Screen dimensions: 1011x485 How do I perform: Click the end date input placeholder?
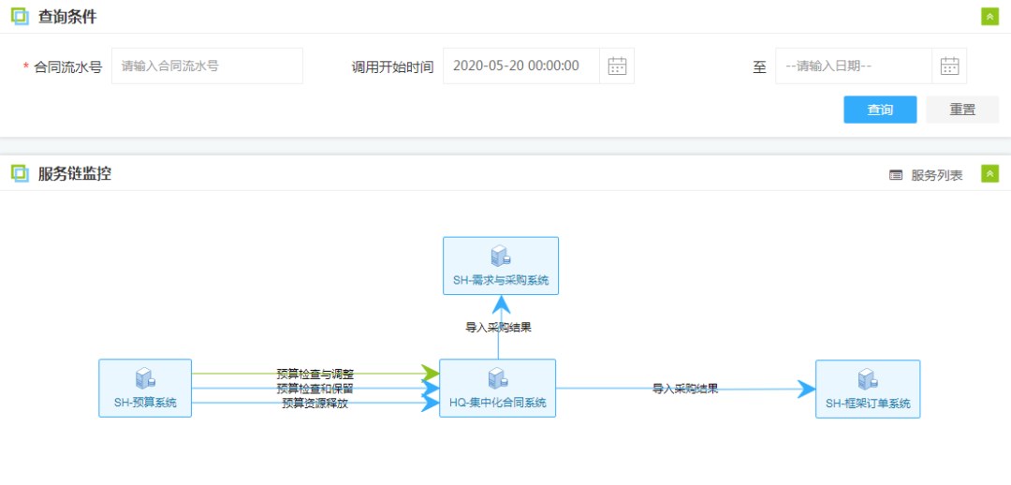828,66
